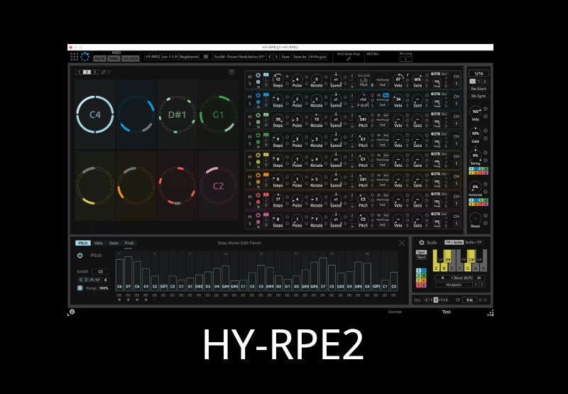Screen dimensions: 568x394
Task: Toggle the Scale power button
Action: 421,242
